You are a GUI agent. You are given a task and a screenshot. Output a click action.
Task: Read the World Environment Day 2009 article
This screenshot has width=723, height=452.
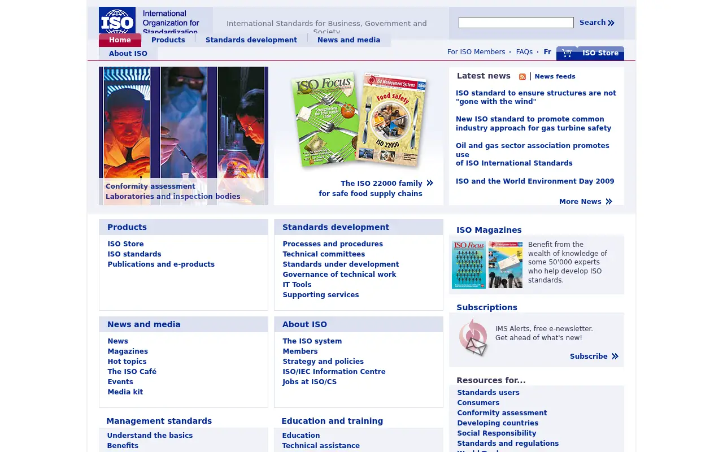(535, 181)
